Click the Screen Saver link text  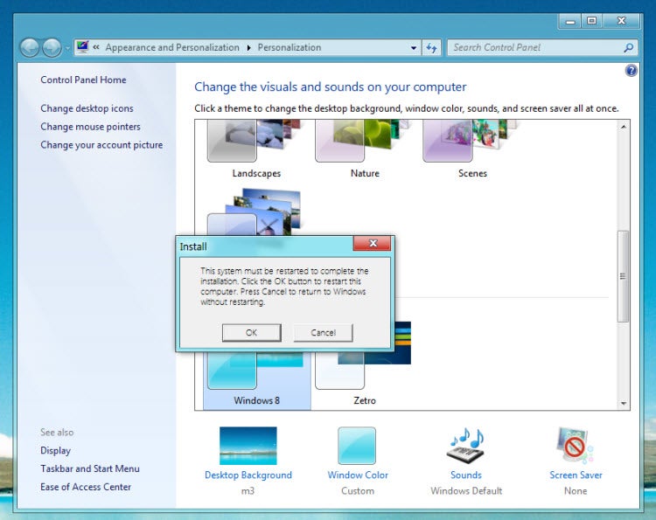576,475
